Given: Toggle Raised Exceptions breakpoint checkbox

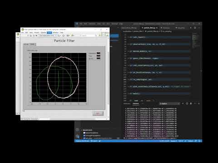Looking at the screenshot, I should (84, 133).
